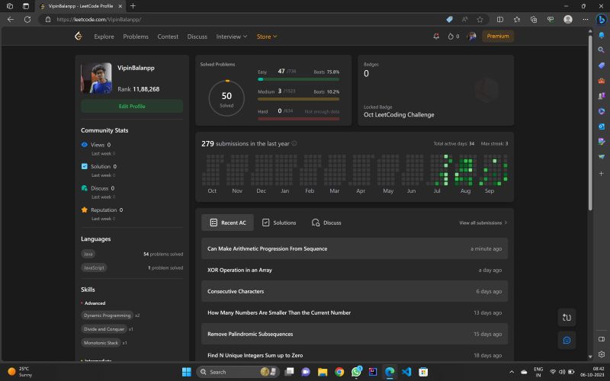Screen dimensions: 610x381
Task: Go back with the browser back arrow
Action: tap(11, 19)
